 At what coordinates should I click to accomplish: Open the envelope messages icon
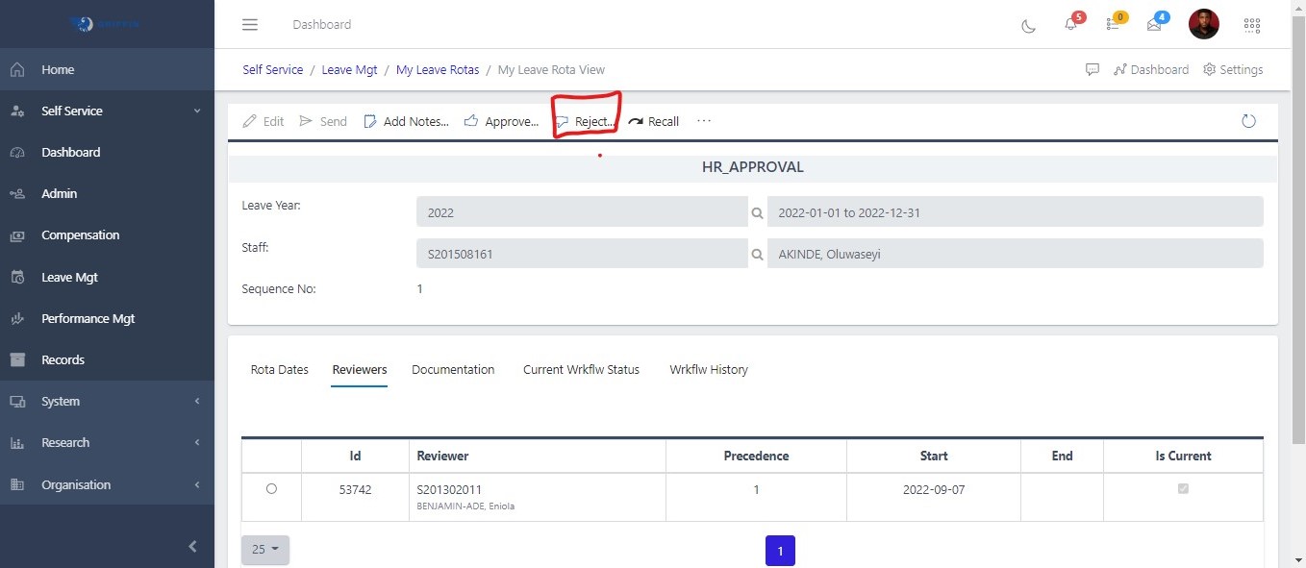pyautogui.click(x=1154, y=25)
